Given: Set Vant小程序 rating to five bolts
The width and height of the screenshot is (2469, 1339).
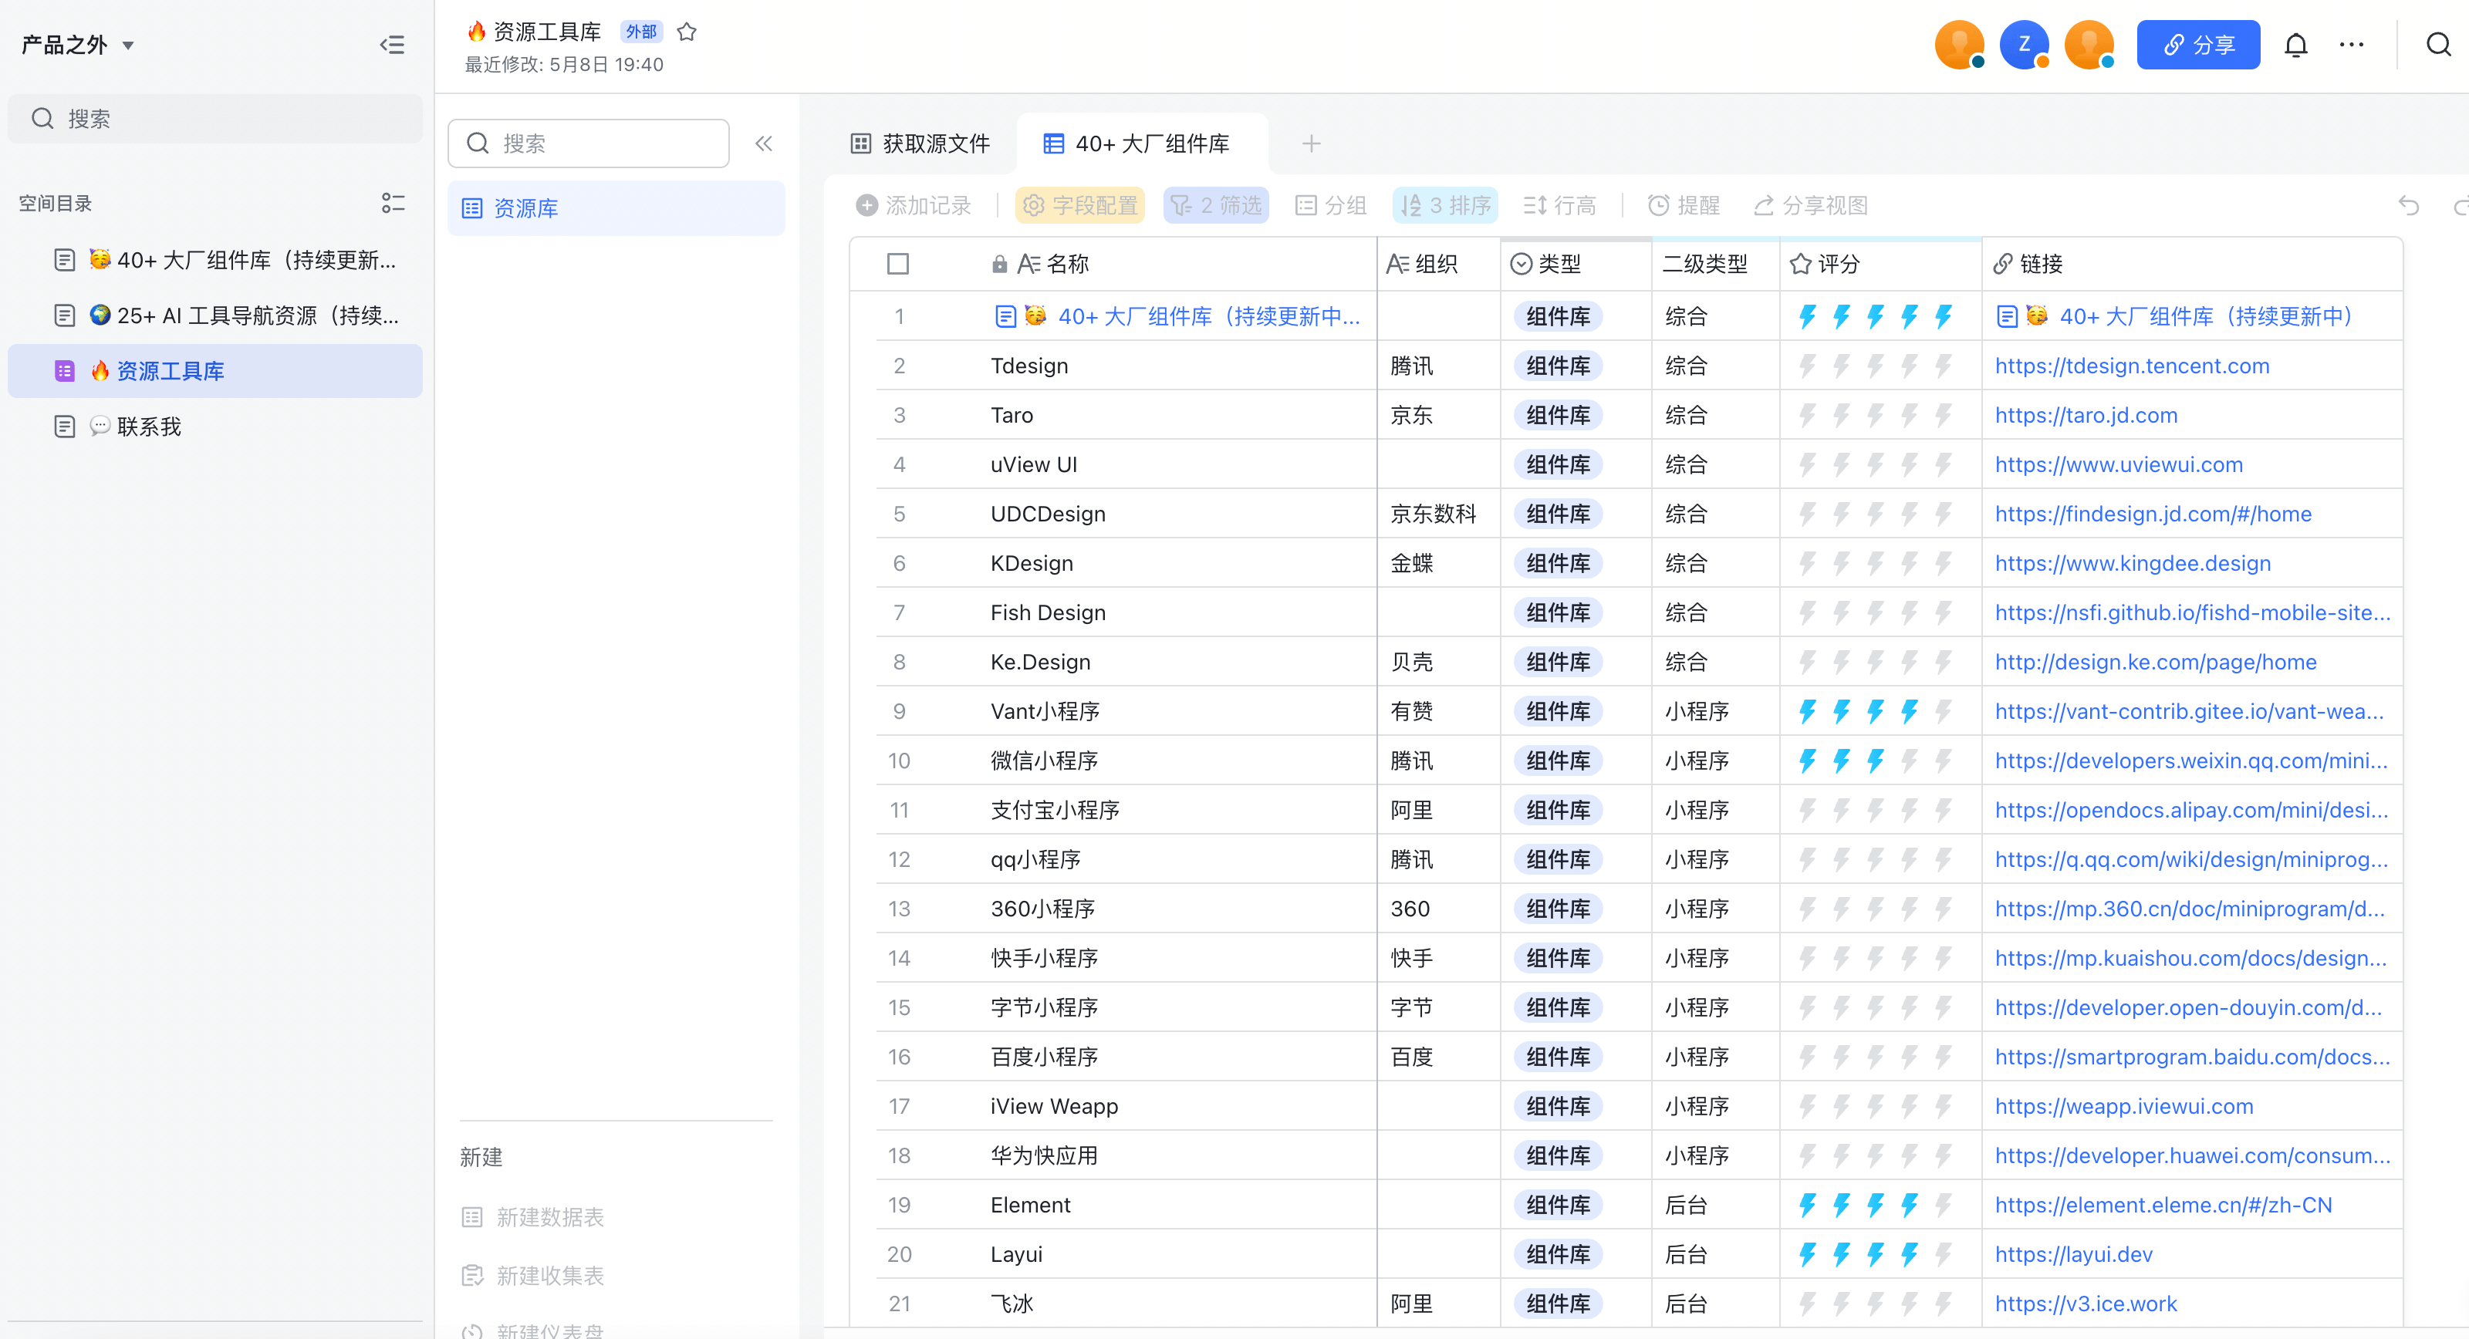Looking at the screenshot, I should [x=1943, y=711].
